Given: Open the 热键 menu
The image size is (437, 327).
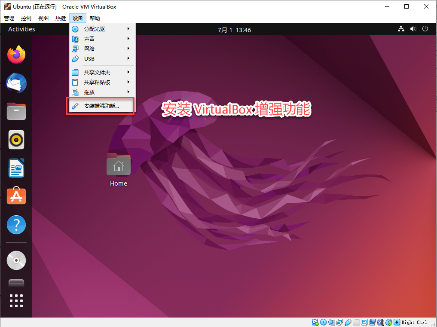Looking at the screenshot, I should 61,18.
